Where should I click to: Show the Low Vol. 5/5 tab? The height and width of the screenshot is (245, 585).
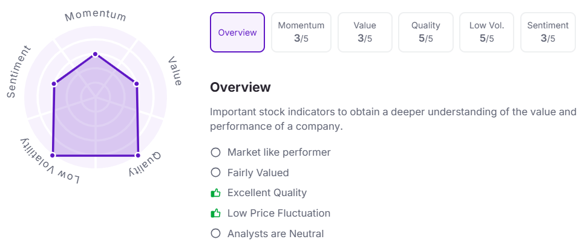point(486,33)
